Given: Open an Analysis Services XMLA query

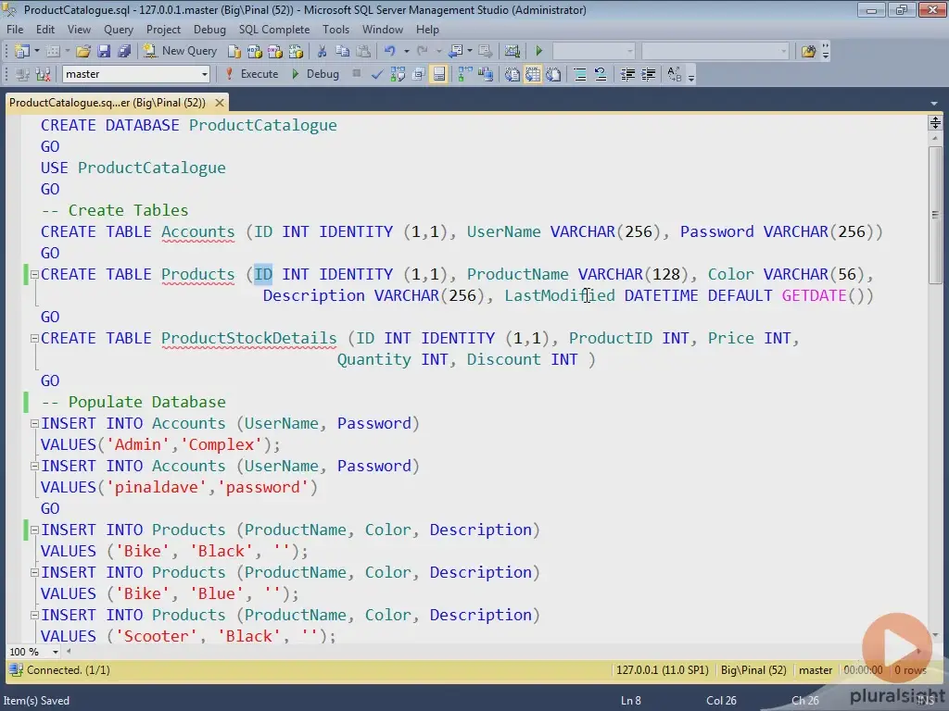Looking at the screenshot, I should click(x=296, y=52).
